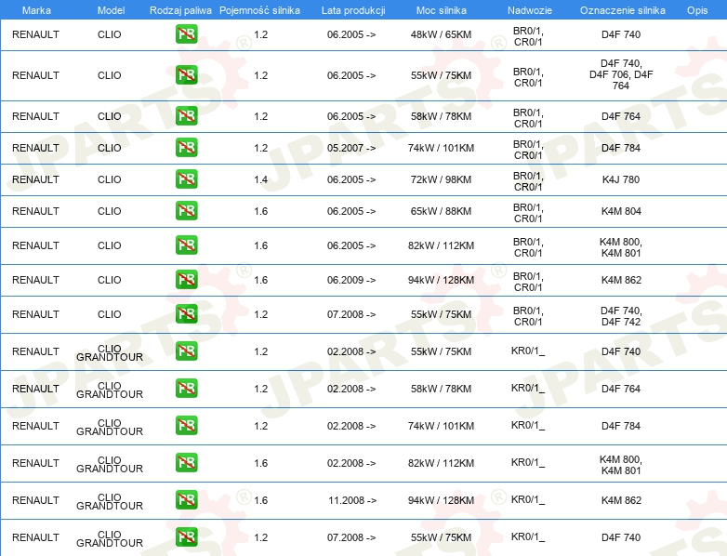727x556 pixels.
Task: Click the Pojemność silnika column header
Action: point(259,10)
